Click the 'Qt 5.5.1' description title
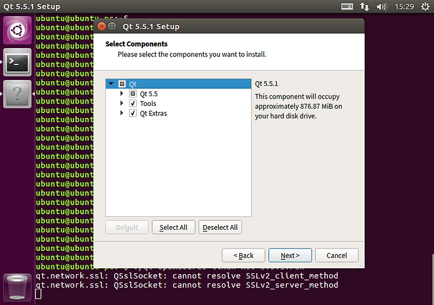Screen dimensions: 434x305 point(266,84)
